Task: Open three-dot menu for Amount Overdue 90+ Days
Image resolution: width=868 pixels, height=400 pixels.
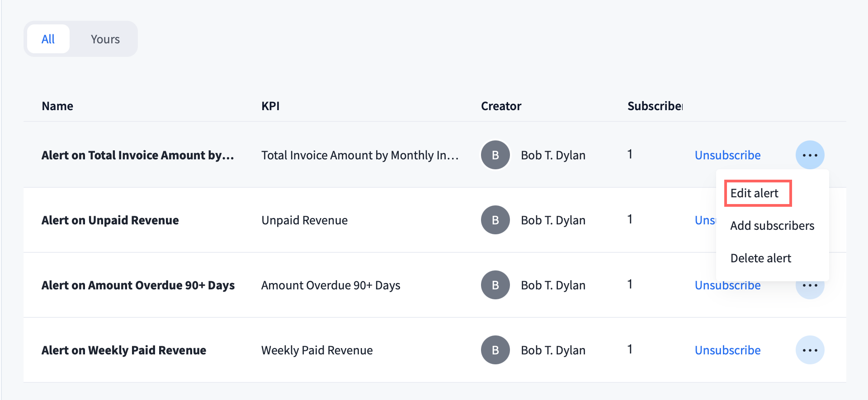Action: [x=810, y=289]
